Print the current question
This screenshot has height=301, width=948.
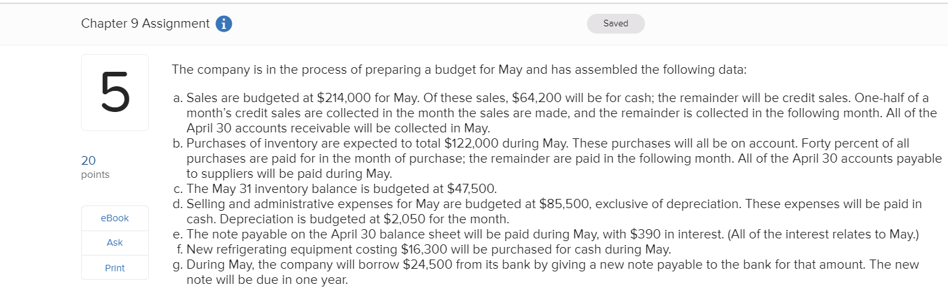[x=115, y=268]
